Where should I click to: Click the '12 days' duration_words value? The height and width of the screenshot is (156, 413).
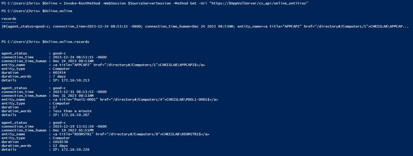coord(60,146)
